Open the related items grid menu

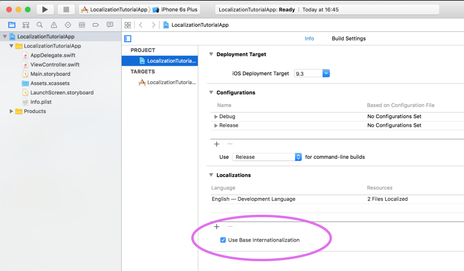[x=128, y=25]
